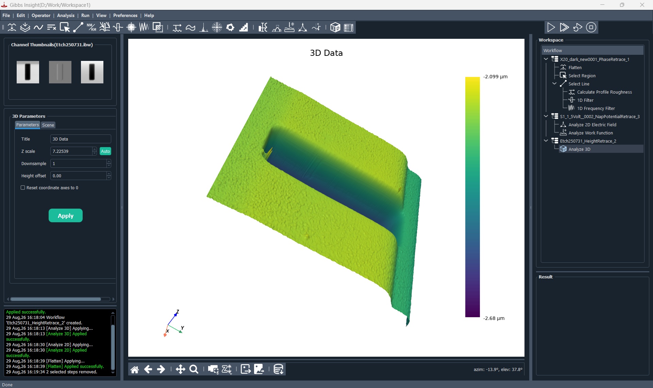
Task: Click the staircase step analysis icon
Action: pos(244,28)
